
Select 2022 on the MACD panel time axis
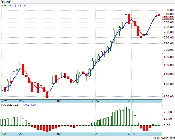click(23, 134)
